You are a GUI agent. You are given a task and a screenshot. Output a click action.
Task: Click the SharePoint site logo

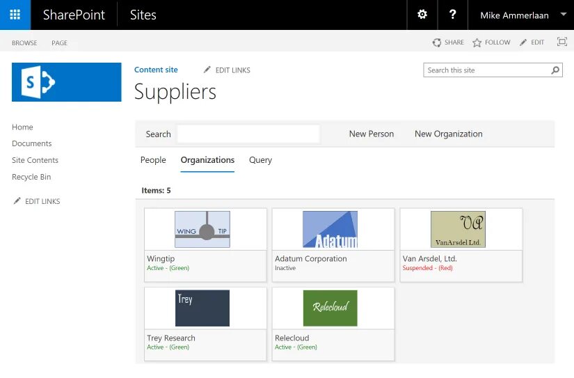point(67,82)
